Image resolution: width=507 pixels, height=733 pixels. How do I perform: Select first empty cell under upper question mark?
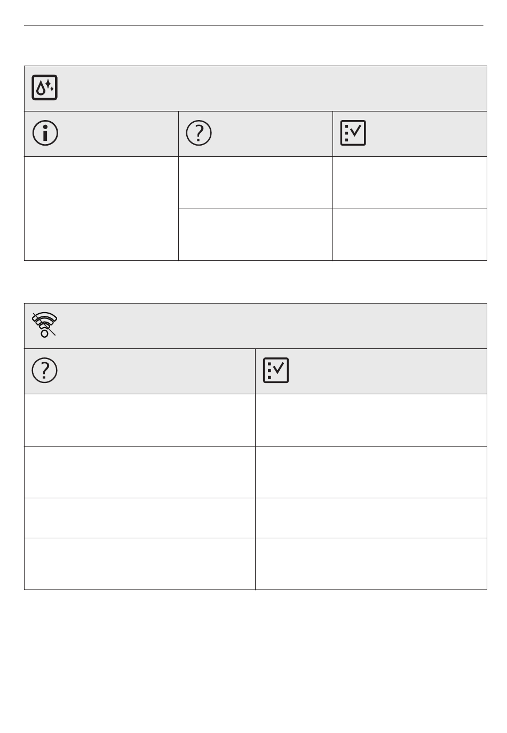[255, 182]
